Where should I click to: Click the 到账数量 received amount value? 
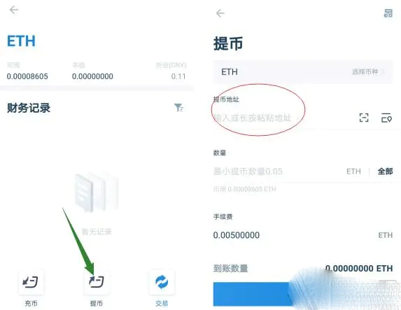coord(359,268)
